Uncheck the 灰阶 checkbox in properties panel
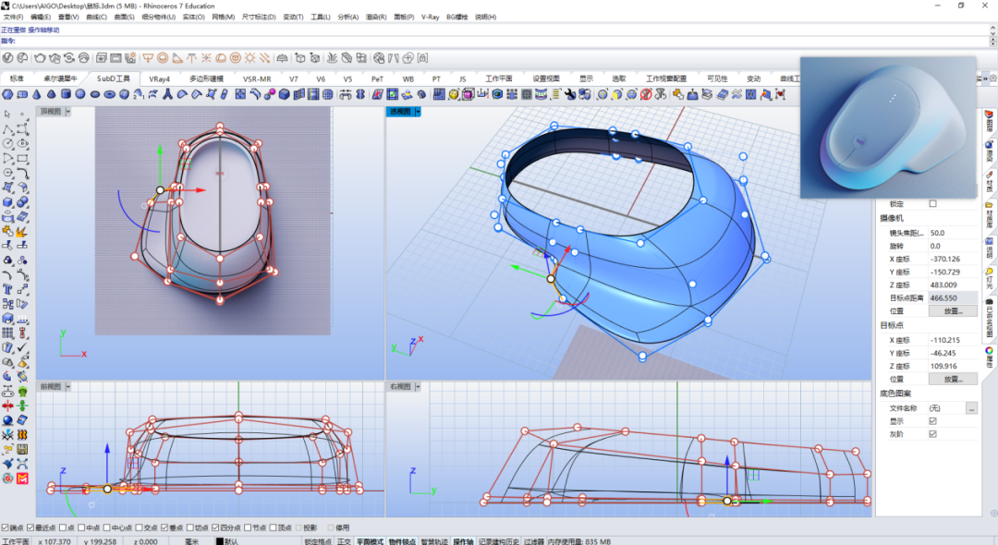The width and height of the screenshot is (998, 545). 932,434
